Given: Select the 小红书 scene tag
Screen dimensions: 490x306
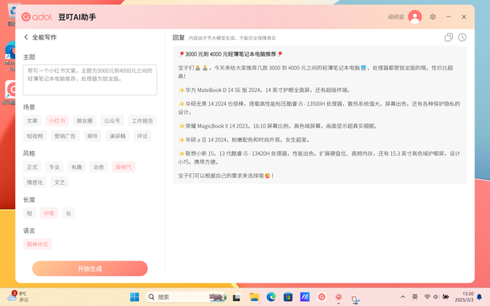Looking at the screenshot, I should [x=57, y=121].
